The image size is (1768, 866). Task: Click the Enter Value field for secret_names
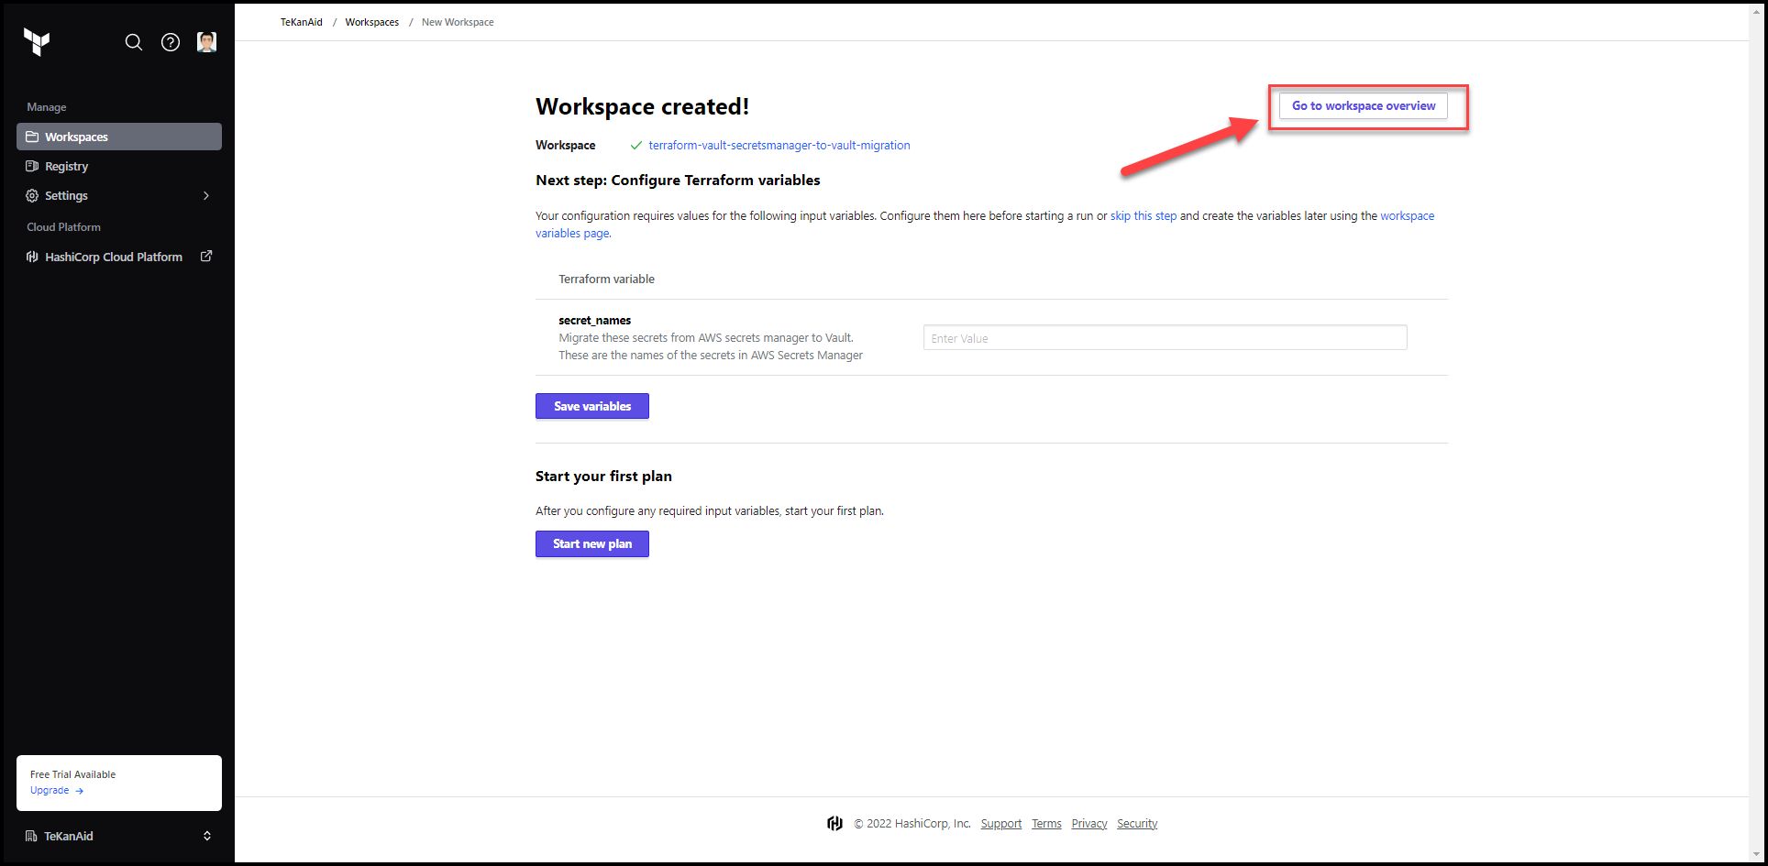tap(1164, 337)
